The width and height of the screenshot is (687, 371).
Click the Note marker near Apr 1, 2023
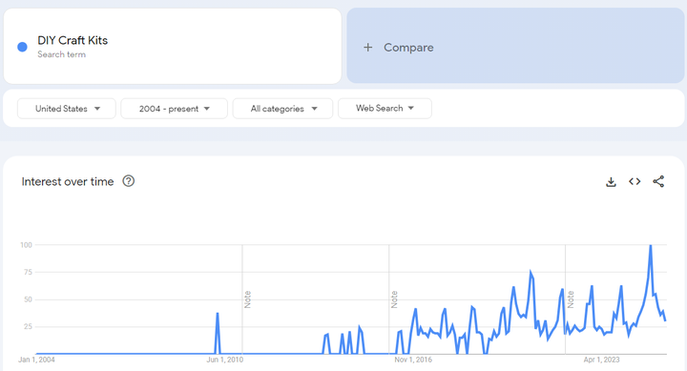tap(571, 299)
